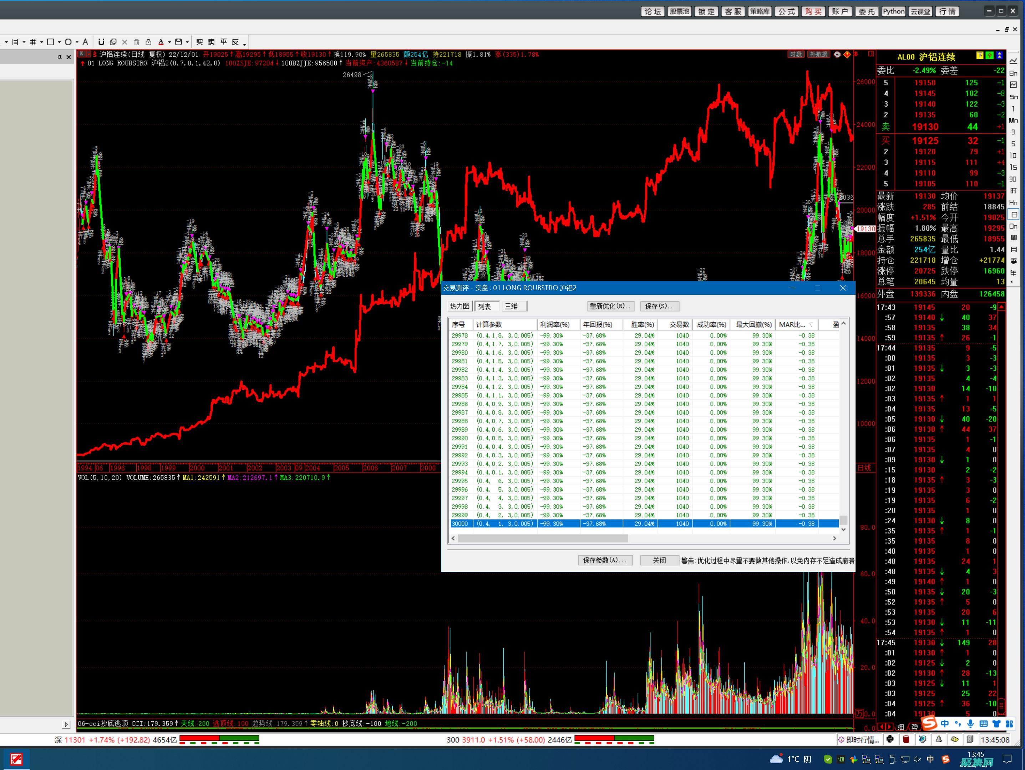Click the yellow 下 icon in quote header

(x=980, y=56)
